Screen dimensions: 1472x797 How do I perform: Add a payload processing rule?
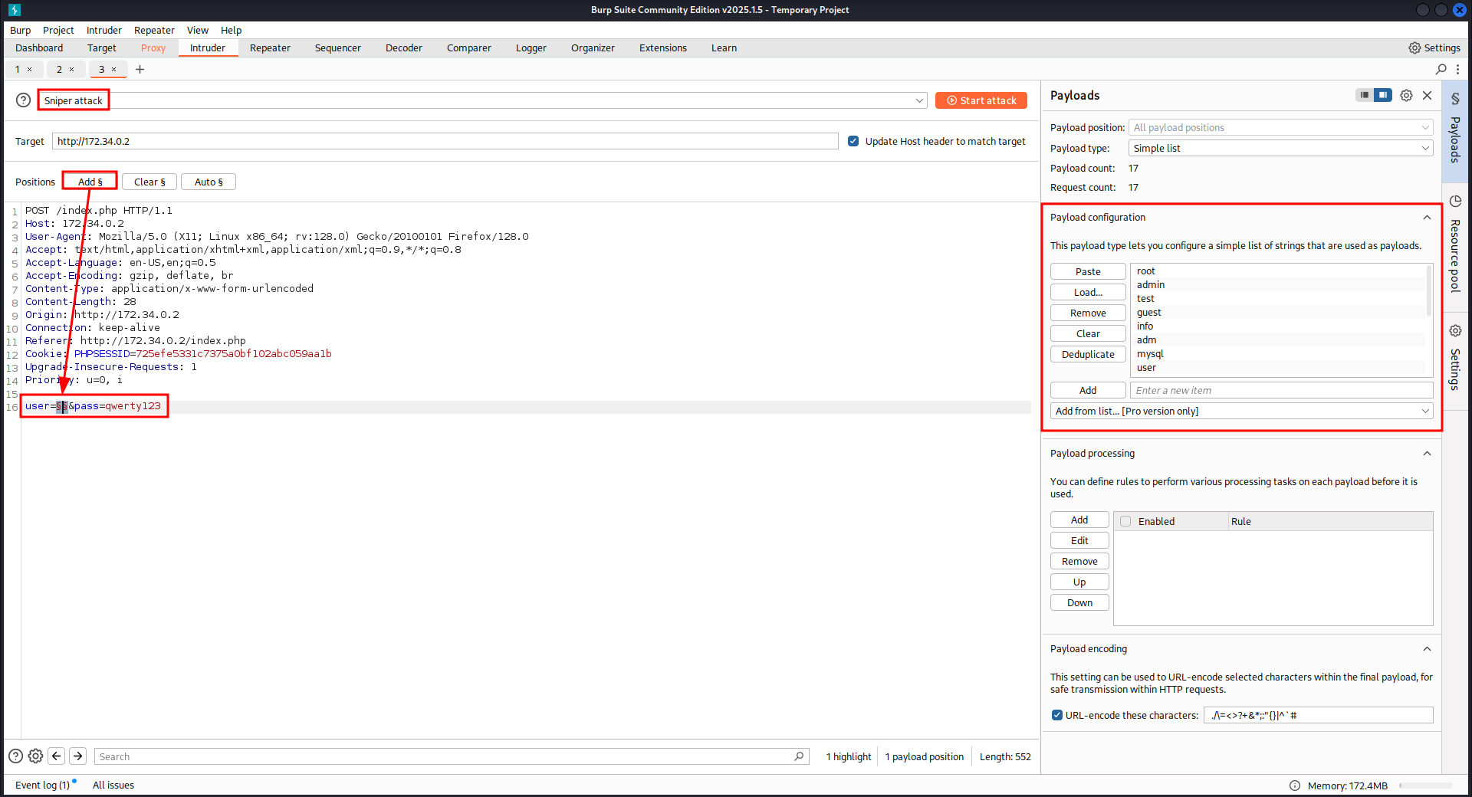1079,520
